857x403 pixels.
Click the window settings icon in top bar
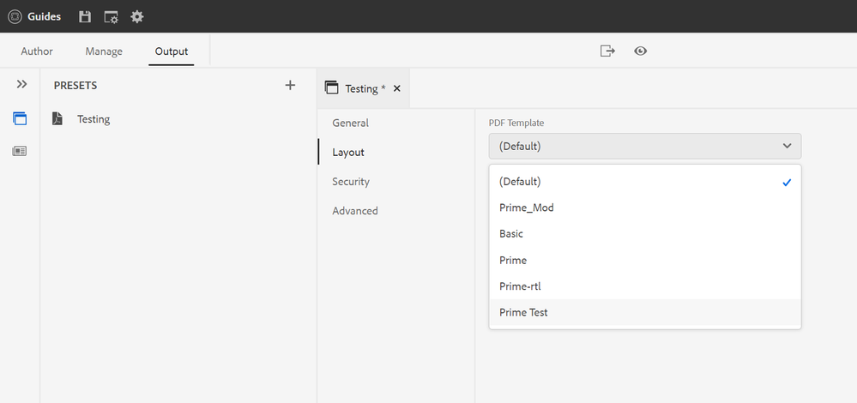click(111, 16)
